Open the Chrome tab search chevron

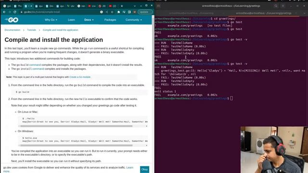(x=135, y=6)
